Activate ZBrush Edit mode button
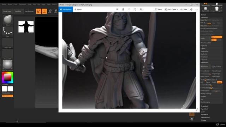Screen dimensions: 226x127 pyautogui.click(x=38, y=11)
